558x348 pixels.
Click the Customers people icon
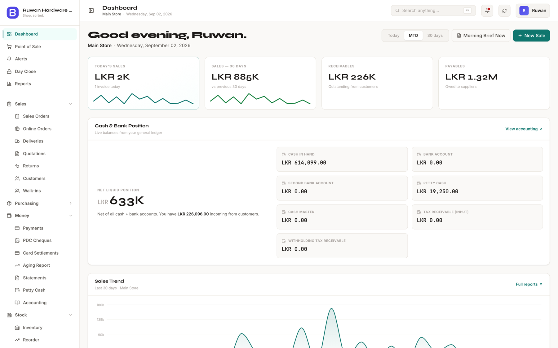[x=17, y=178]
